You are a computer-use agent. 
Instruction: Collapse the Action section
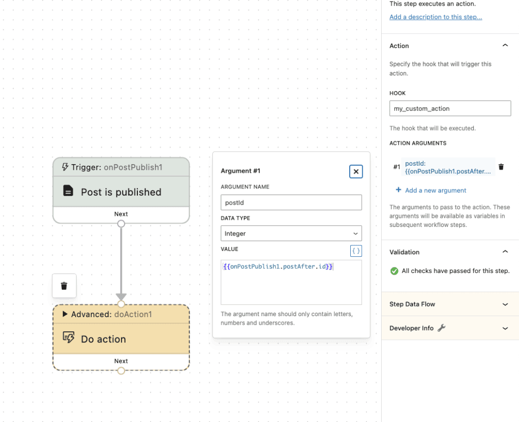pos(505,45)
